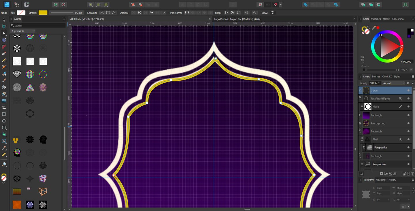Select the heart-shaped asset thumbnail

pyautogui.click(x=17, y=74)
